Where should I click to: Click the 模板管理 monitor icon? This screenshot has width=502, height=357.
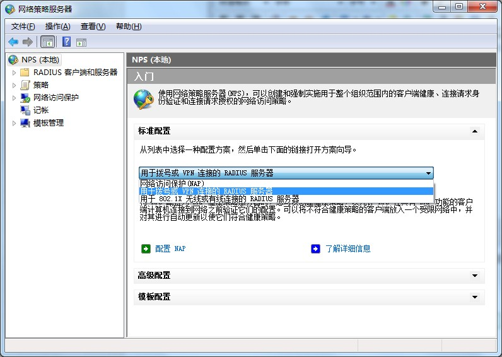tap(25, 123)
